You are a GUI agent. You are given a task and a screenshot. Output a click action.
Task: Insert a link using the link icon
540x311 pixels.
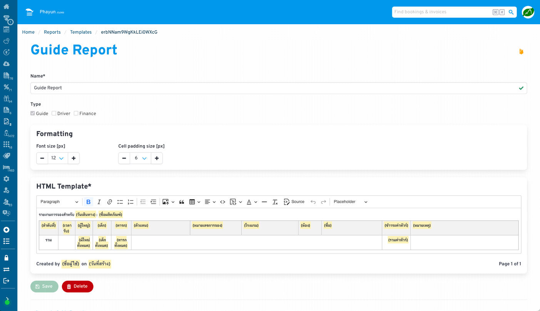click(110, 202)
